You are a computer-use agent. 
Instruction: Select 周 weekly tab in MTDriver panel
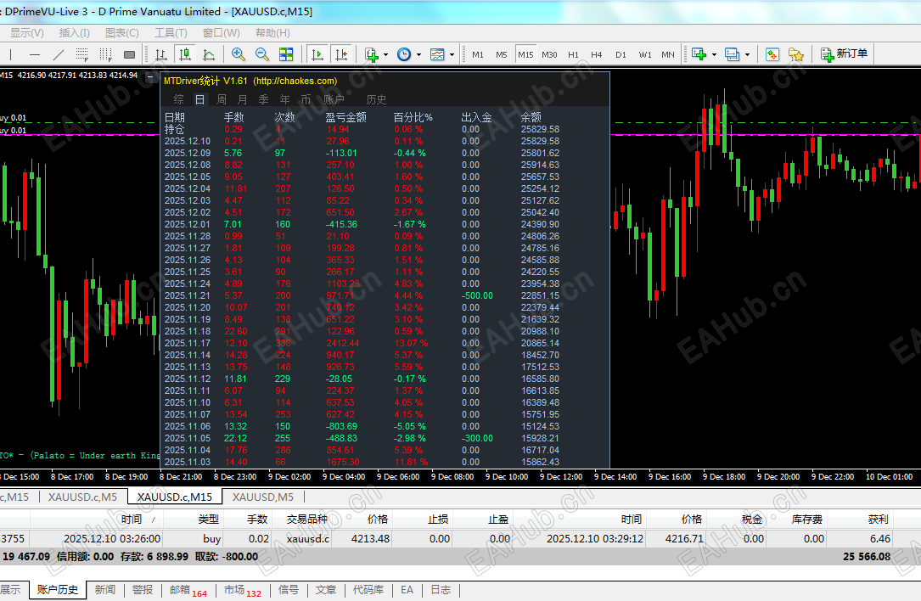coord(222,99)
